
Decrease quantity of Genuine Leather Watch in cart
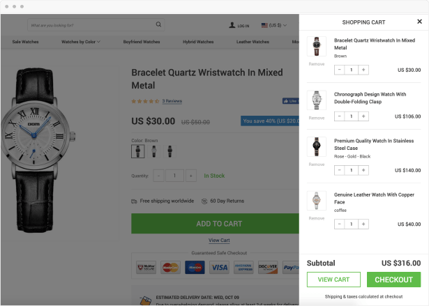[x=339, y=224]
